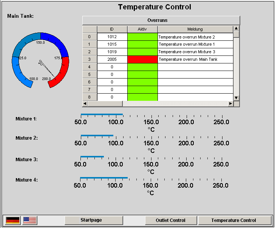Click the red Aktiv cell for Main Tank

(142, 59)
